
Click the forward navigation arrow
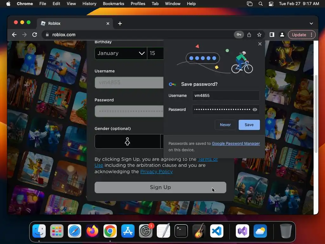pyautogui.click(x=24, y=35)
